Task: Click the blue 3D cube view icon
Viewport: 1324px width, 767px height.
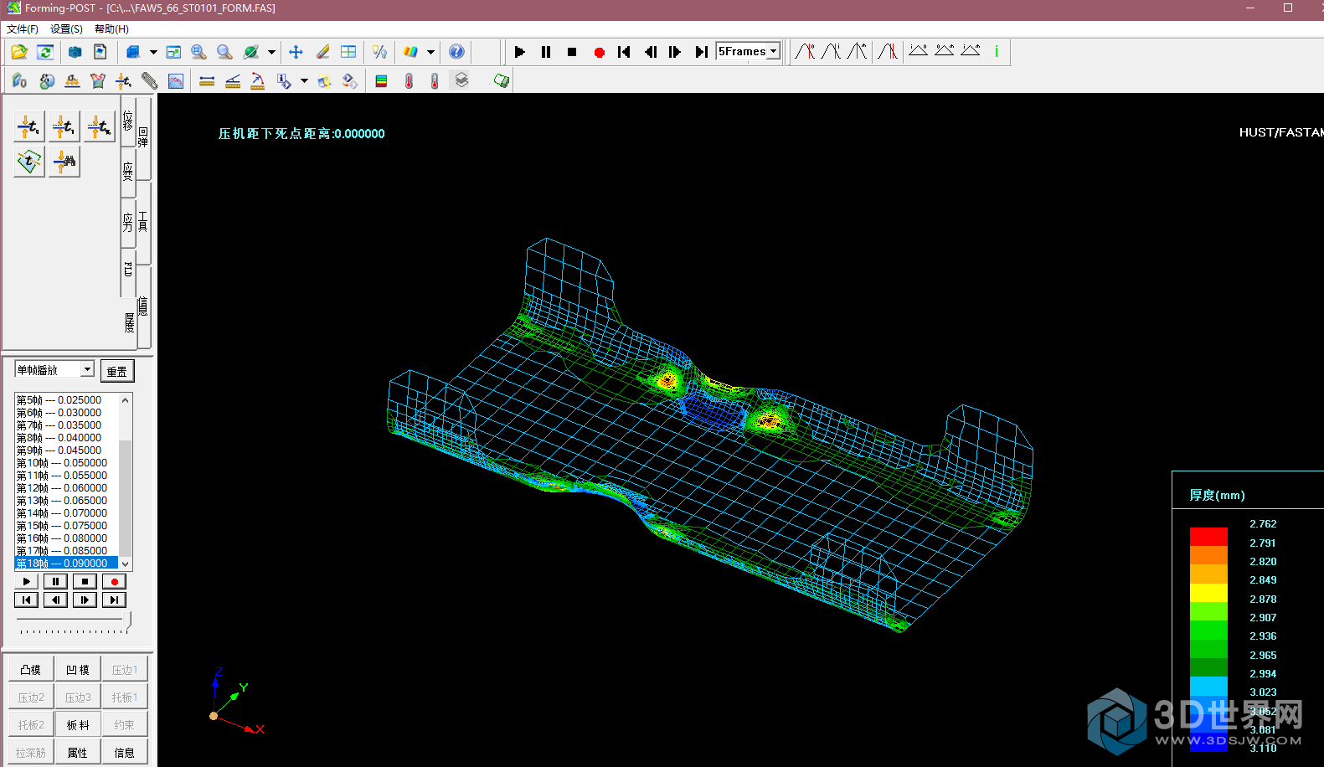Action: point(132,52)
